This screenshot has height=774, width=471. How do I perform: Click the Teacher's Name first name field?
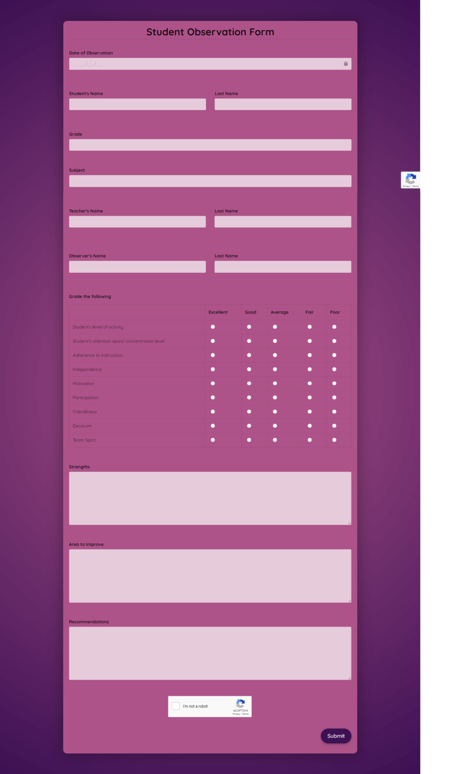click(x=137, y=222)
